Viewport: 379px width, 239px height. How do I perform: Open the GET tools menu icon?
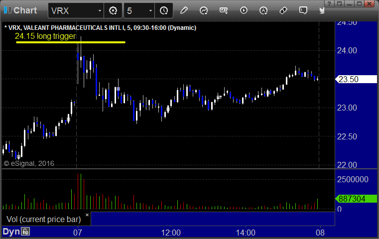click(224, 10)
